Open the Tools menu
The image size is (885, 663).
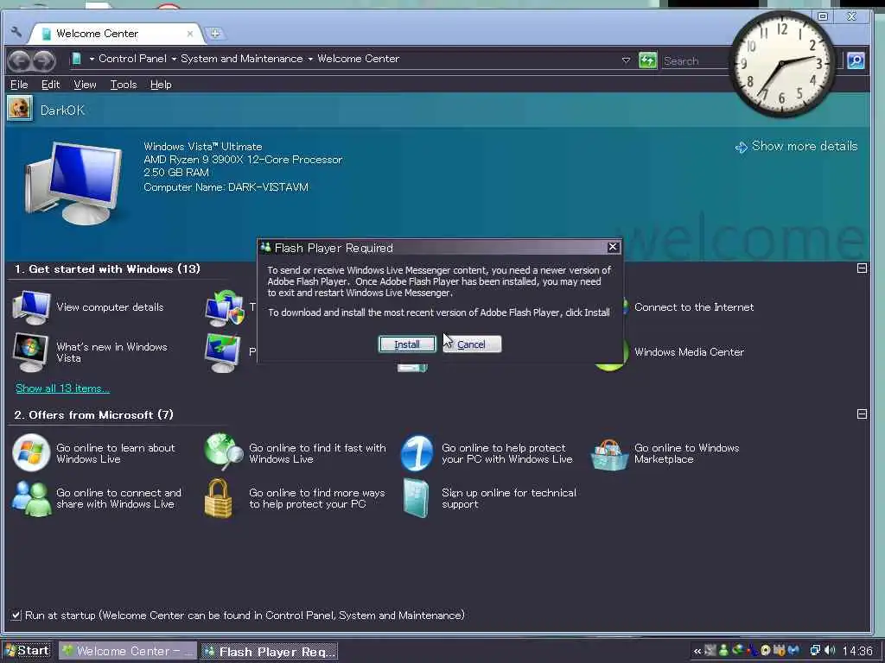tap(123, 85)
